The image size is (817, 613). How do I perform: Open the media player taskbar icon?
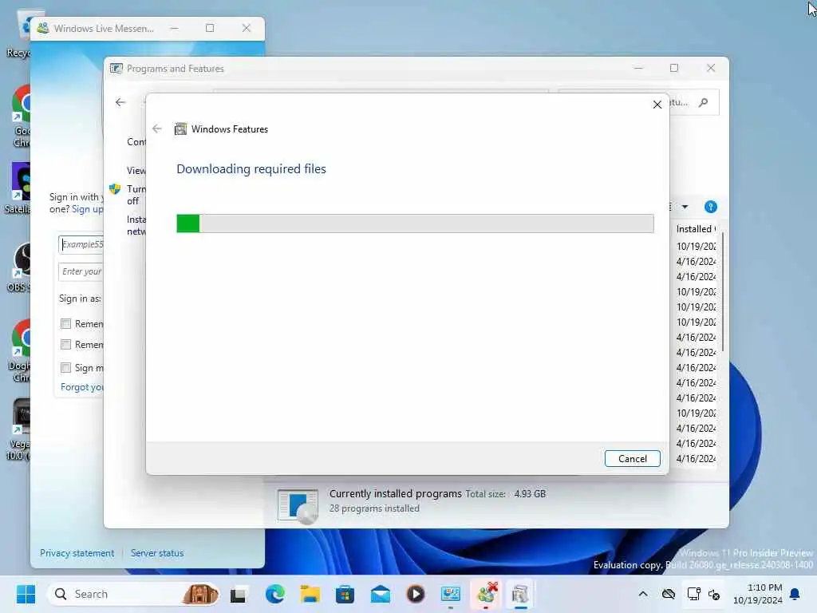[415, 594]
